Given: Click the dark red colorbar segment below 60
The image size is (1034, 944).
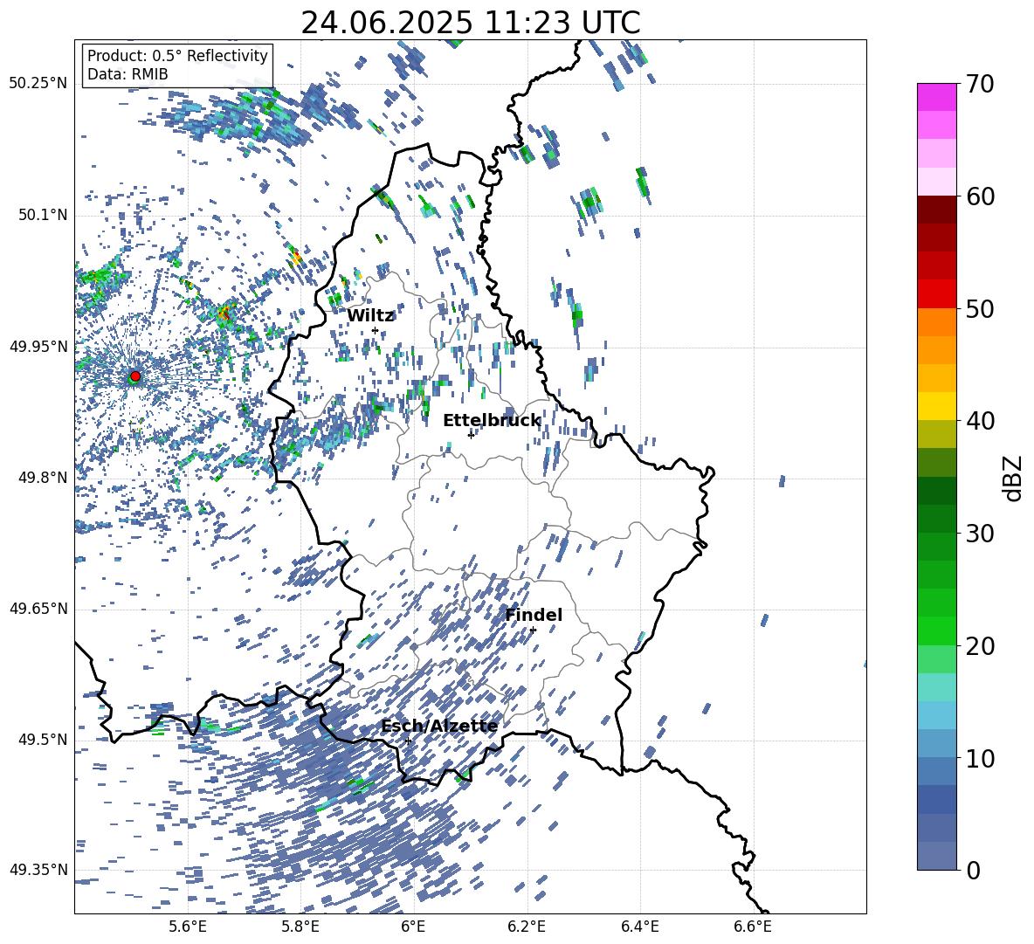Looking at the screenshot, I should (937, 210).
